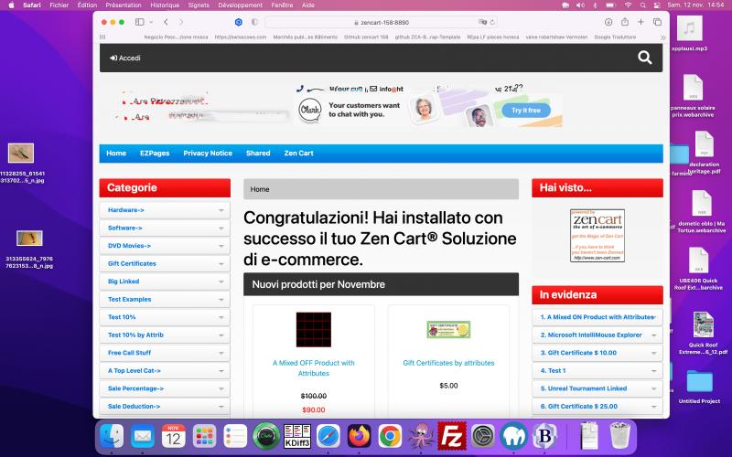Open Home in blue navigation bar
The image size is (732, 457).
(116, 153)
